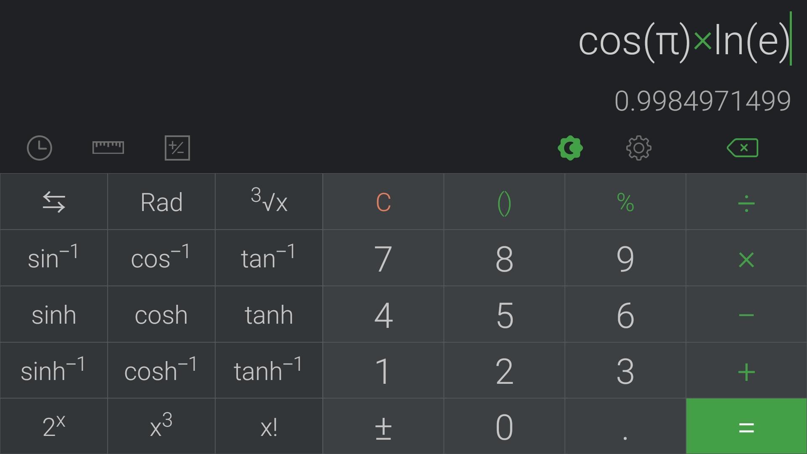Open settings with the gear icon
The image size is (807, 454).
point(639,148)
